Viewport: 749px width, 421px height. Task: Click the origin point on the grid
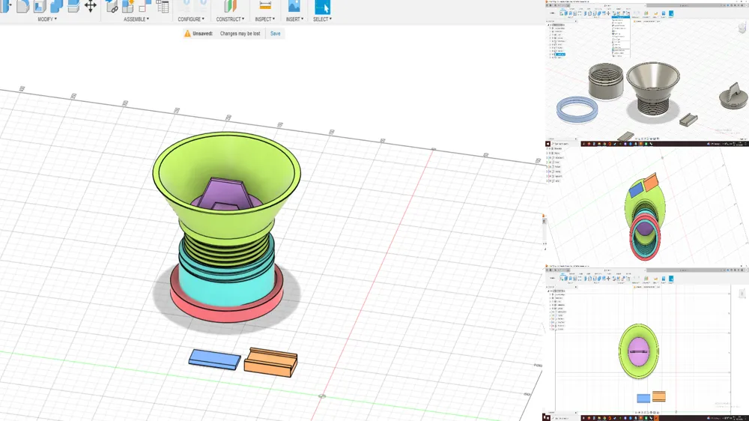(x=322, y=396)
